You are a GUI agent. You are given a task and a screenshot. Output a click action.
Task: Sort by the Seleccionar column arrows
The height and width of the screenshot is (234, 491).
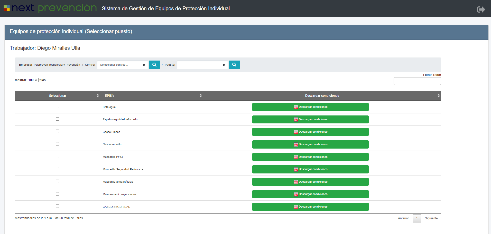coord(98,96)
